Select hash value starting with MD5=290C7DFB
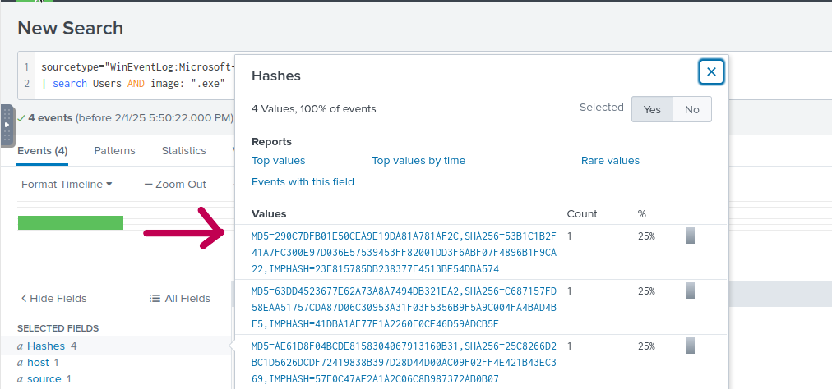This screenshot has width=832, height=389. 404,252
